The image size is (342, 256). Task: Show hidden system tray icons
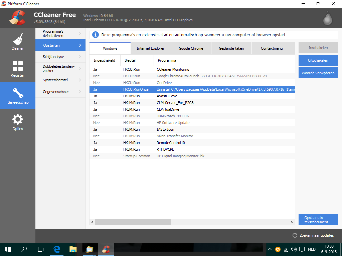[270, 249]
